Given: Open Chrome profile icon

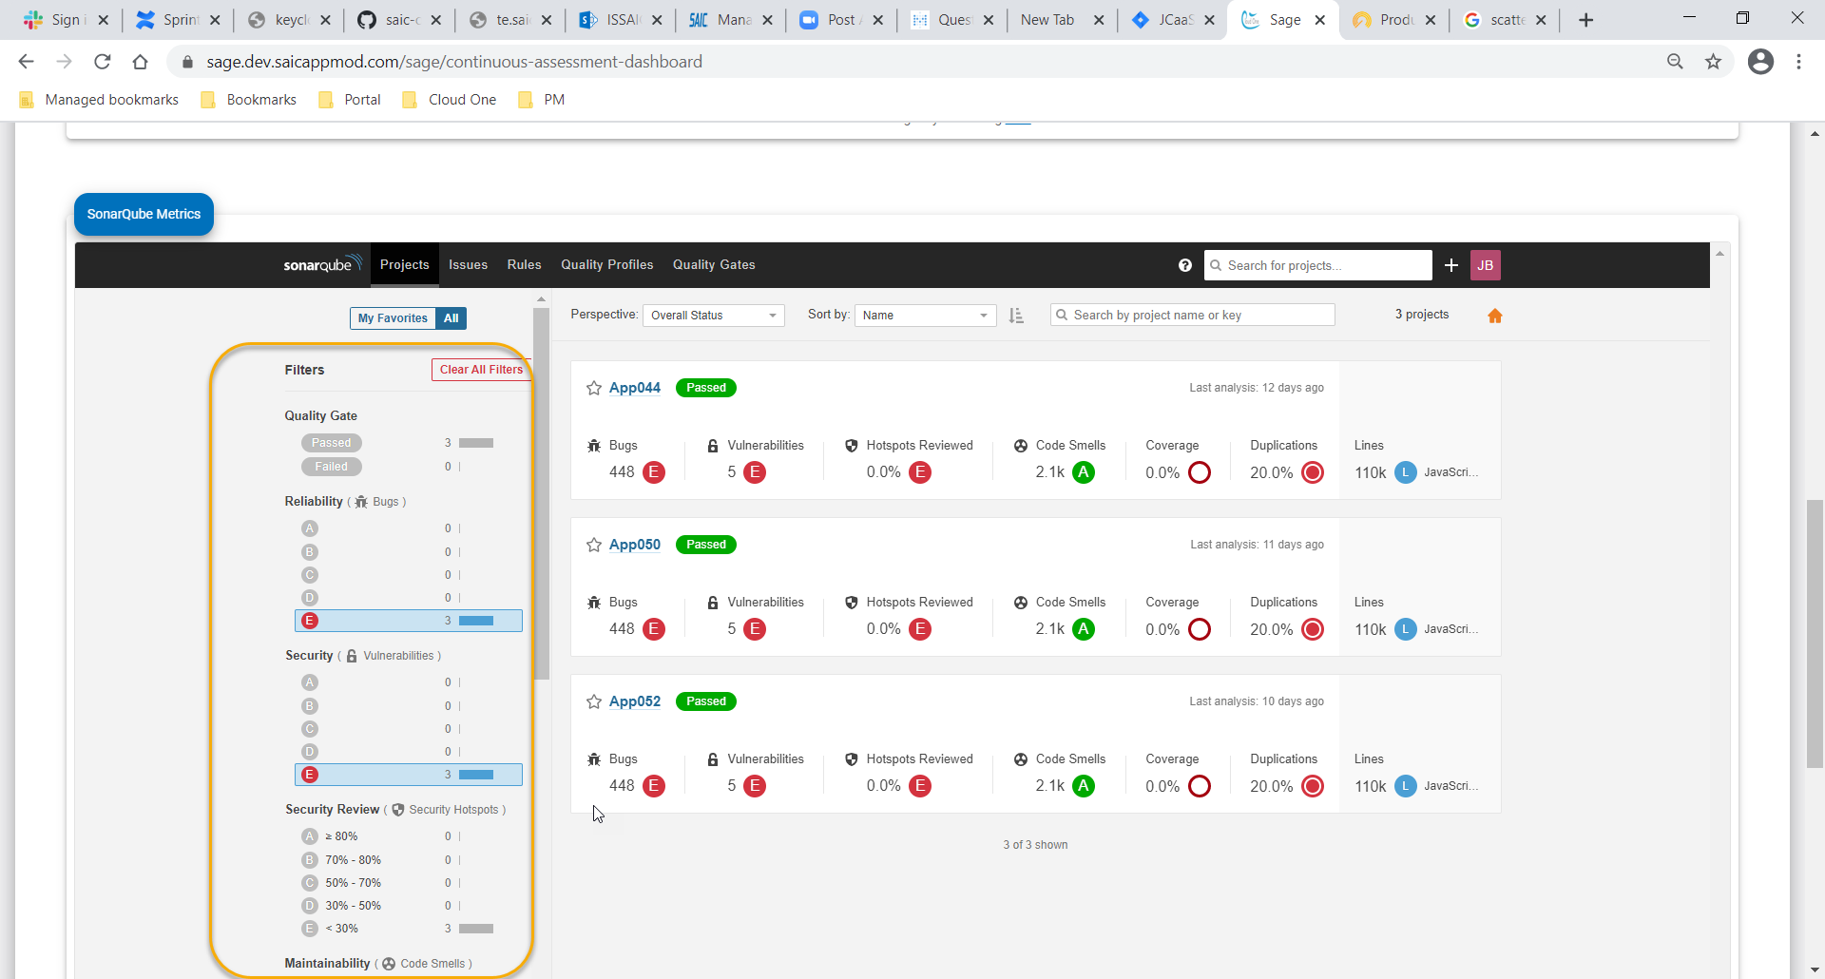Looking at the screenshot, I should [x=1761, y=62].
